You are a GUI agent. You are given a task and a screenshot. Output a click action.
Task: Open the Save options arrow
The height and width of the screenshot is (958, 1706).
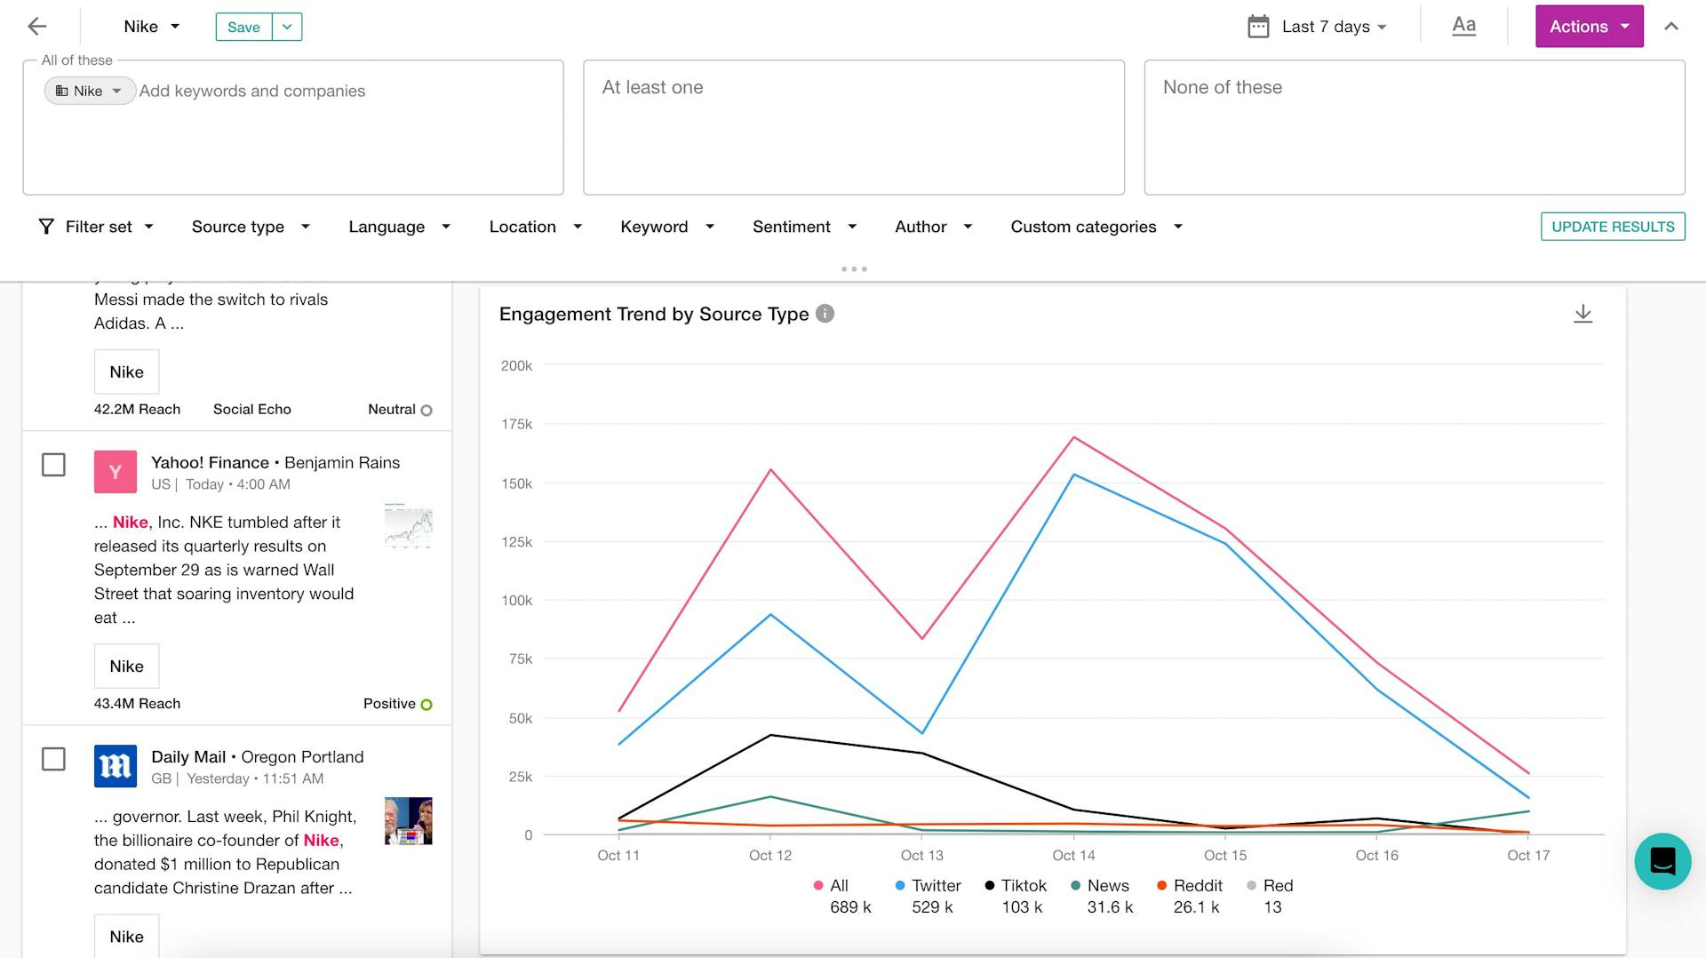tap(287, 27)
